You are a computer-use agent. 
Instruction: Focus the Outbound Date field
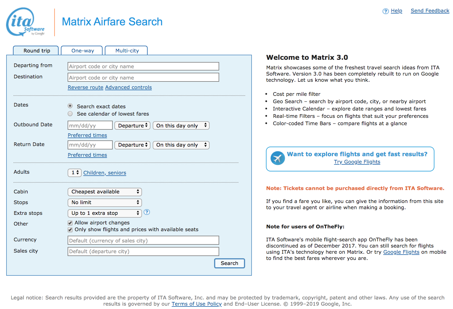click(90, 125)
